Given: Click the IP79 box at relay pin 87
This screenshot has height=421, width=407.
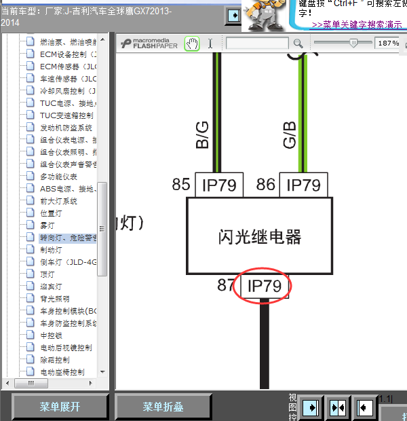Looking at the screenshot, I should pyautogui.click(x=265, y=286).
